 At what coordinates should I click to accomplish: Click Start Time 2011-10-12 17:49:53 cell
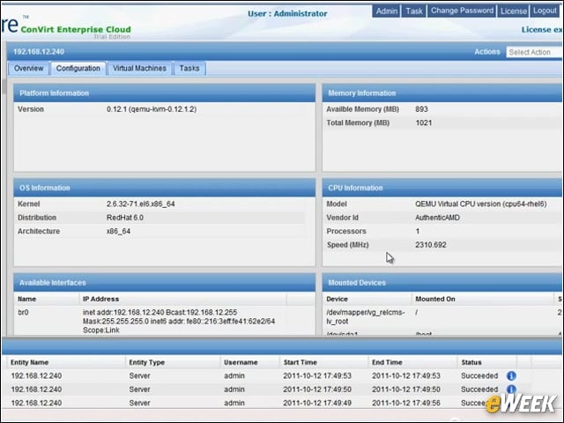click(317, 376)
